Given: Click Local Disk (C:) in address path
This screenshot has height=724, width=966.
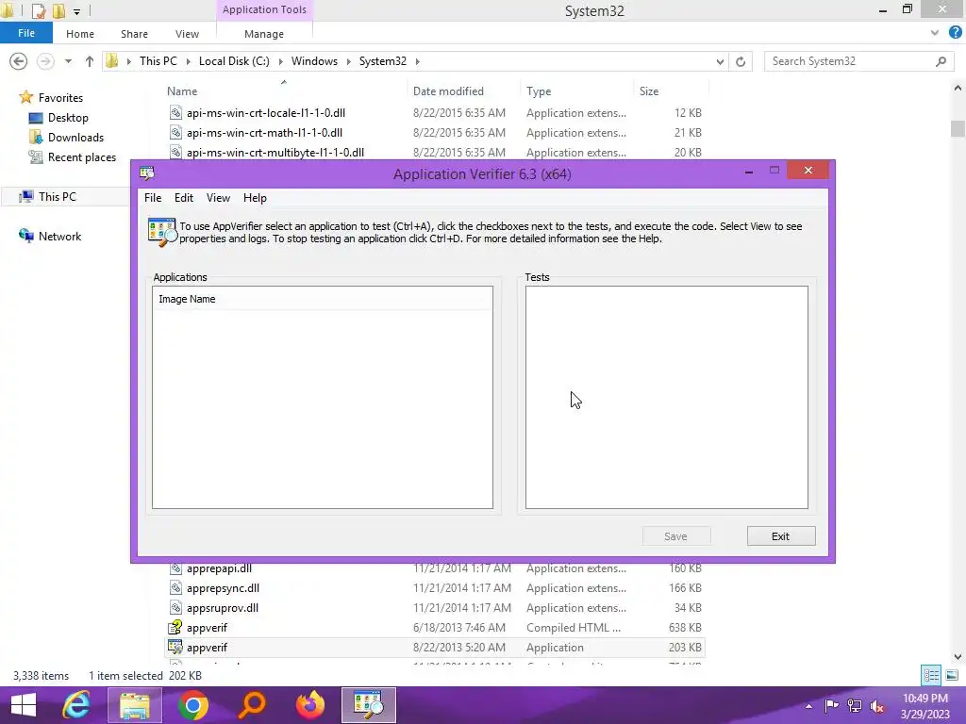Looking at the screenshot, I should (234, 61).
